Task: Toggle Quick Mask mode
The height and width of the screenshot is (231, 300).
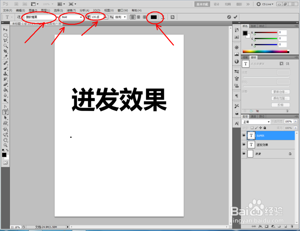Action: coord(5,163)
